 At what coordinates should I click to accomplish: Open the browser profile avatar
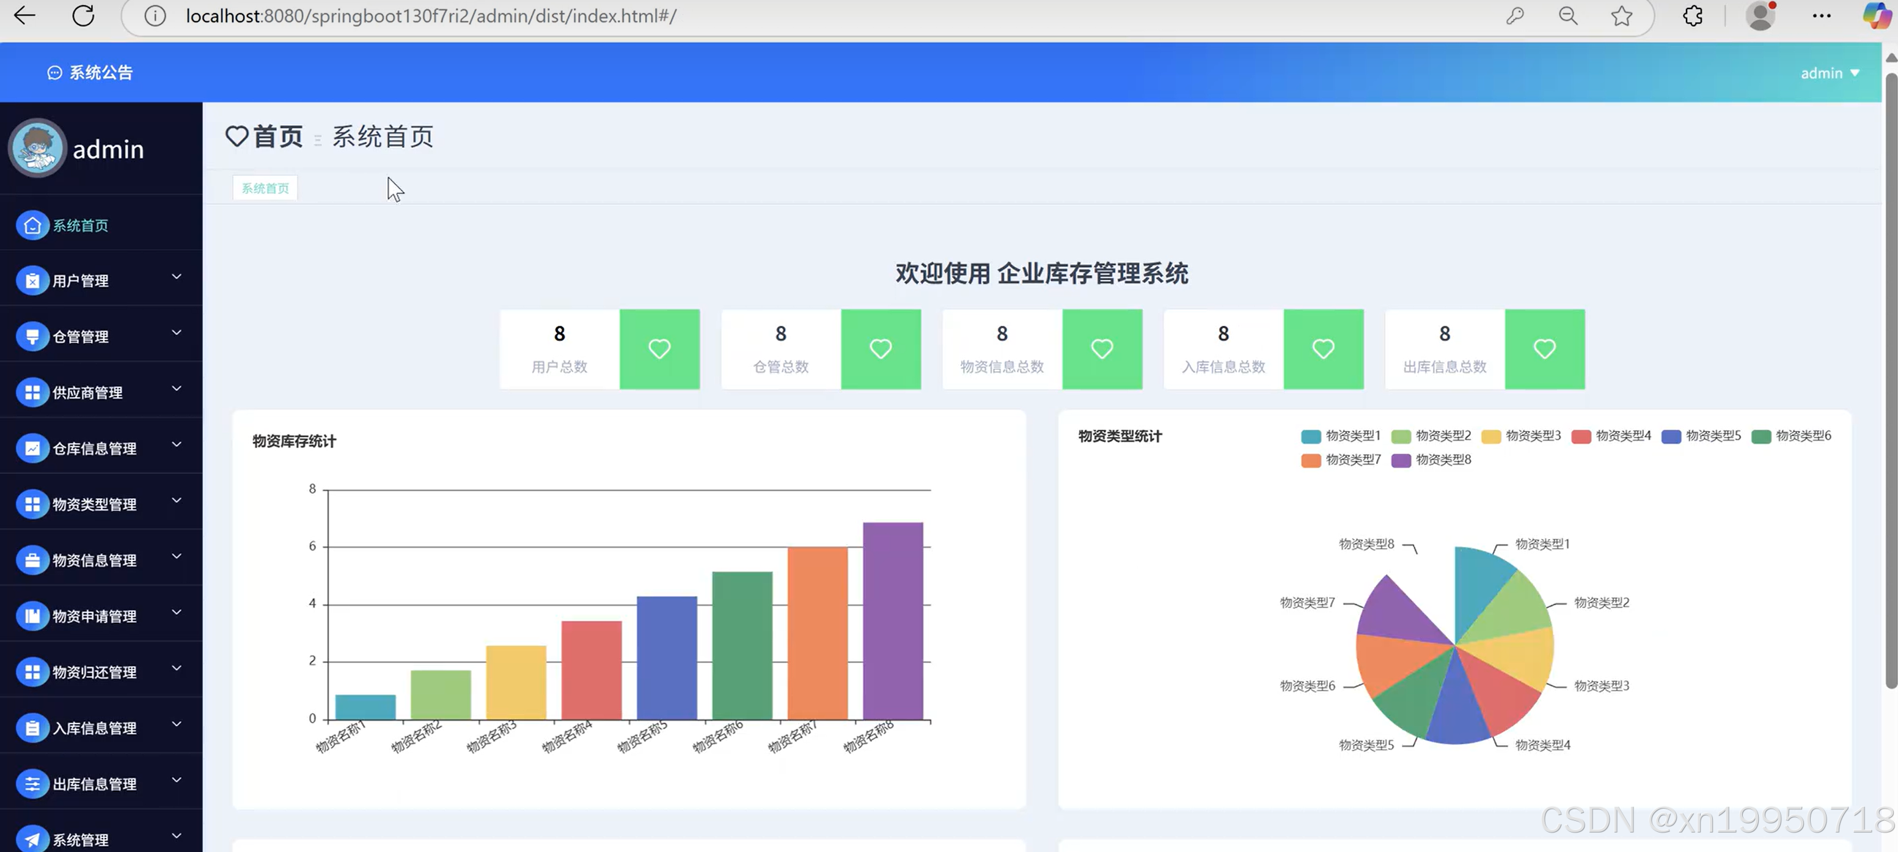pyautogui.click(x=1761, y=15)
